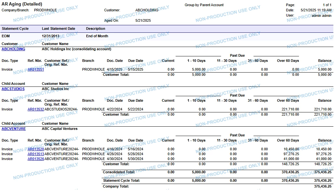Select the 10,450.00 balance for AR013520

[x=324, y=149]
